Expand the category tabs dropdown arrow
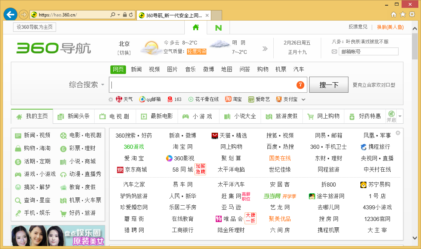This screenshot has width=421, height=249. point(400,116)
